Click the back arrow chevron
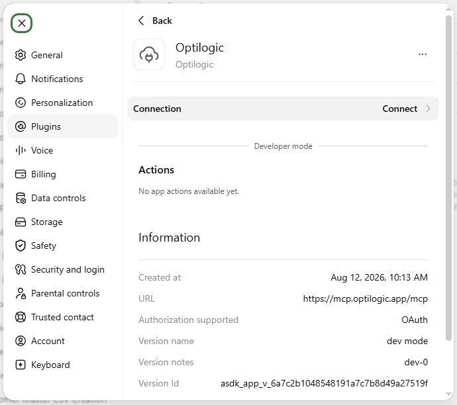This screenshot has width=457, height=405. [141, 21]
